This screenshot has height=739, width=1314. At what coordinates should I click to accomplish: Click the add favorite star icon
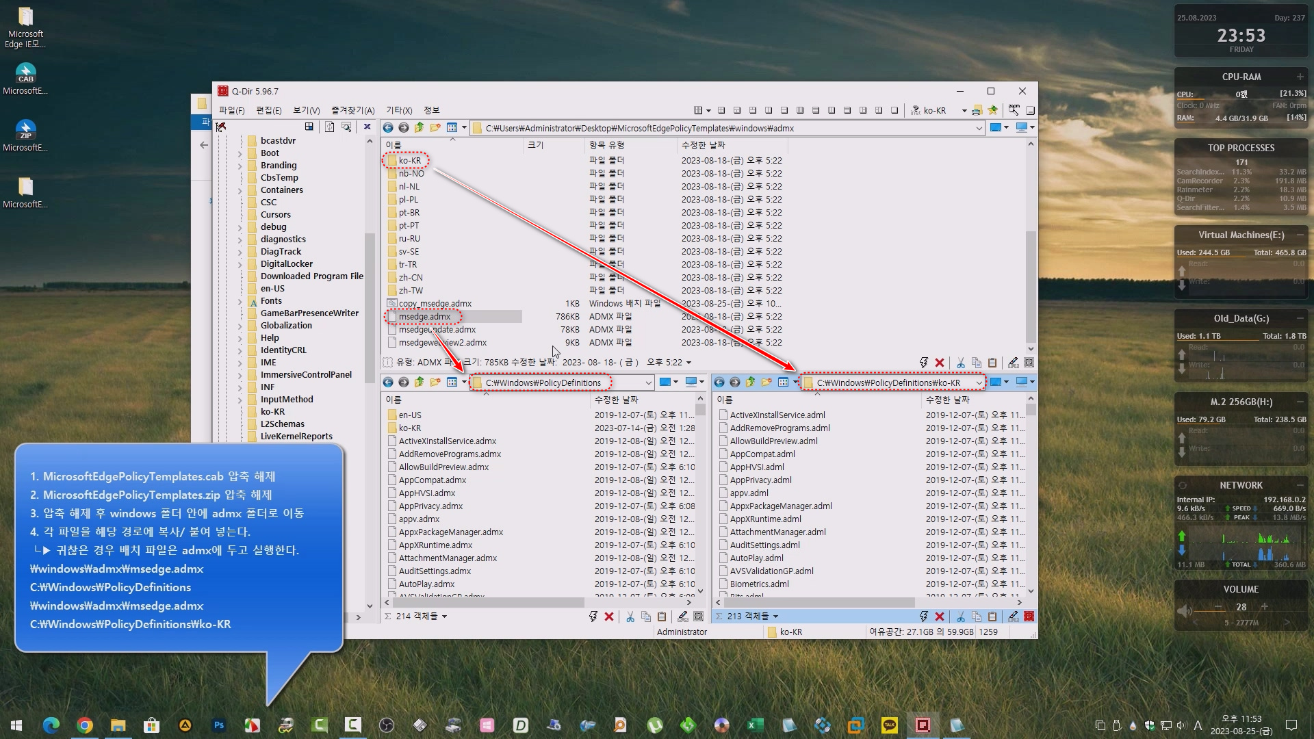pos(992,110)
